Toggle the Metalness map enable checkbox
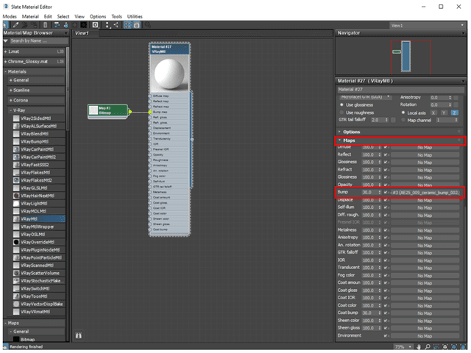 (386, 230)
